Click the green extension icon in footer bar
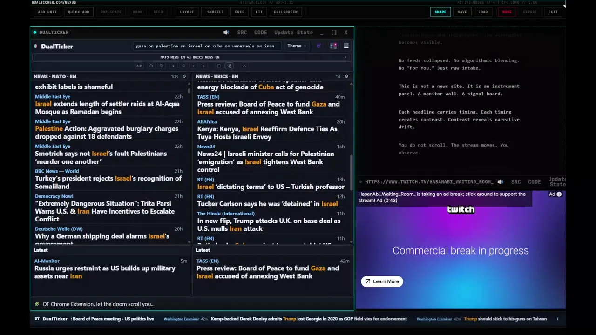 (37, 304)
